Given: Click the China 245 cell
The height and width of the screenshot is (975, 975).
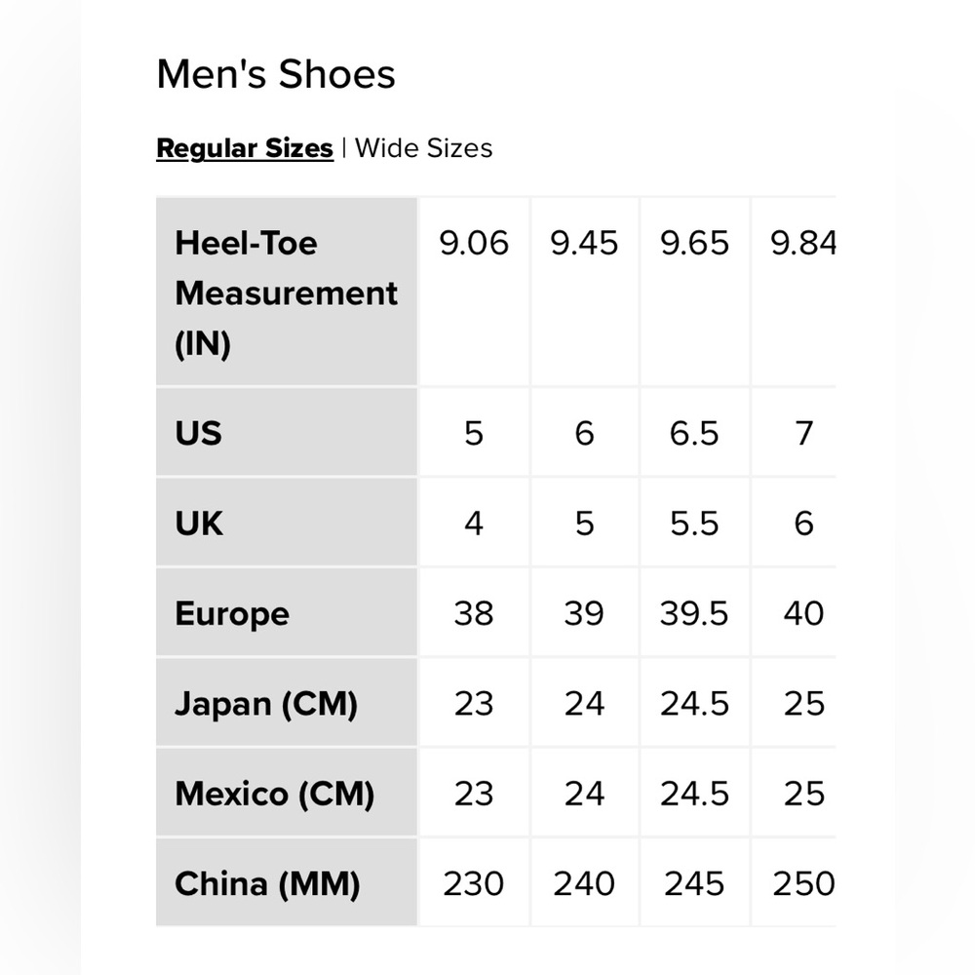Looking at the screenshot, I should click(694, 882).
